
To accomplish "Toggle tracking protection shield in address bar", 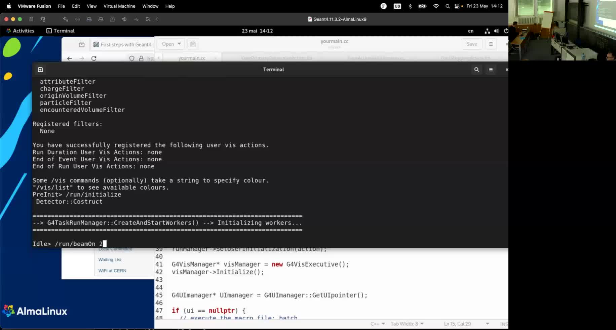I will tap(131, 58).
